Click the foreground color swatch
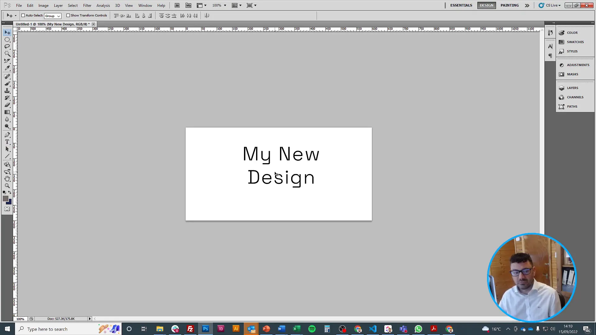 5,199
